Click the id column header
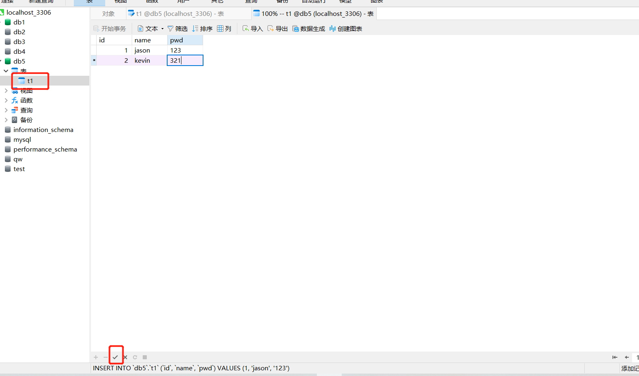The image size is (639, 376). tap(114, 40)
